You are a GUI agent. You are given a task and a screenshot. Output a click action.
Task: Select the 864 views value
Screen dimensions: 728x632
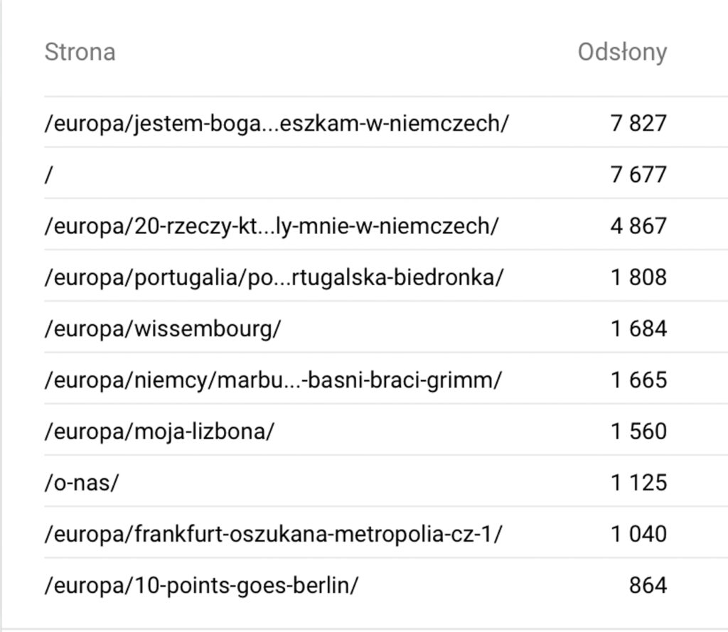pyautogui.click(x=648, y=585)
